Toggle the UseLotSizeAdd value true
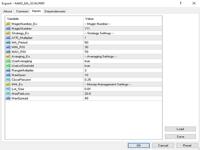The width and height of the screenshot is (200, 150). click(x=122, y=66)
